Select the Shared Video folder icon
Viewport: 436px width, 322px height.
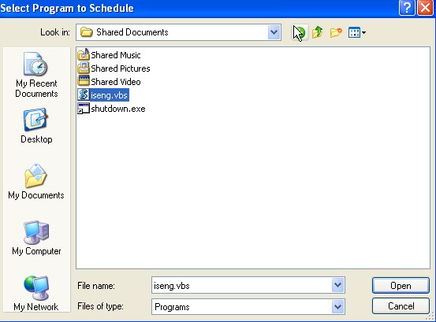click(84, 81)
